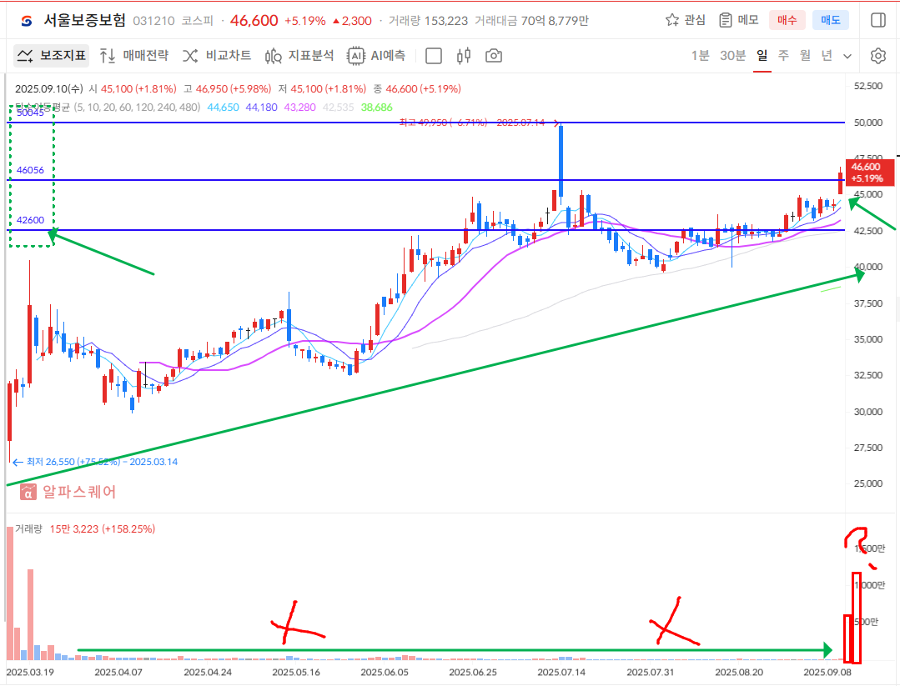The height and width of the screenshot is (686, 900).
Task: Click the 최저 26,550 low marker label
Action: (95, 462)
